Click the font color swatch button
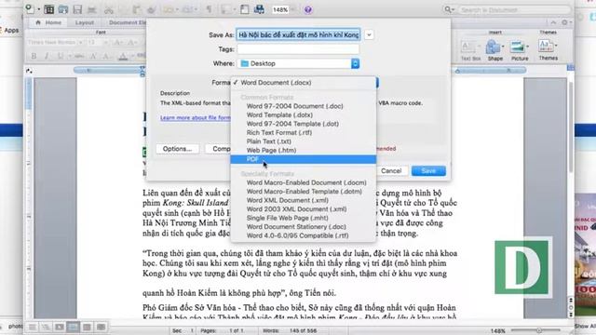 123,57
